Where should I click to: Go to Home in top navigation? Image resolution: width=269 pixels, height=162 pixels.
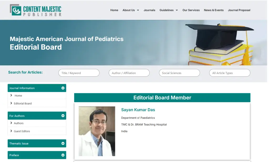[114, 10]
